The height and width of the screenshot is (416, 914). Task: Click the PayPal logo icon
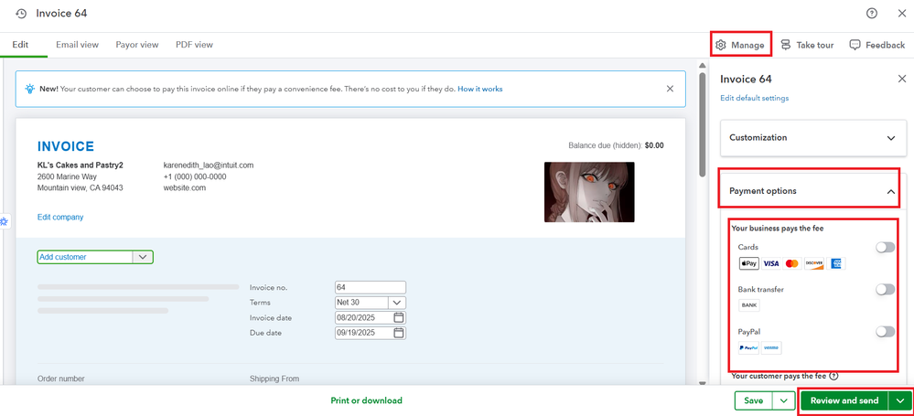(748, 347)
